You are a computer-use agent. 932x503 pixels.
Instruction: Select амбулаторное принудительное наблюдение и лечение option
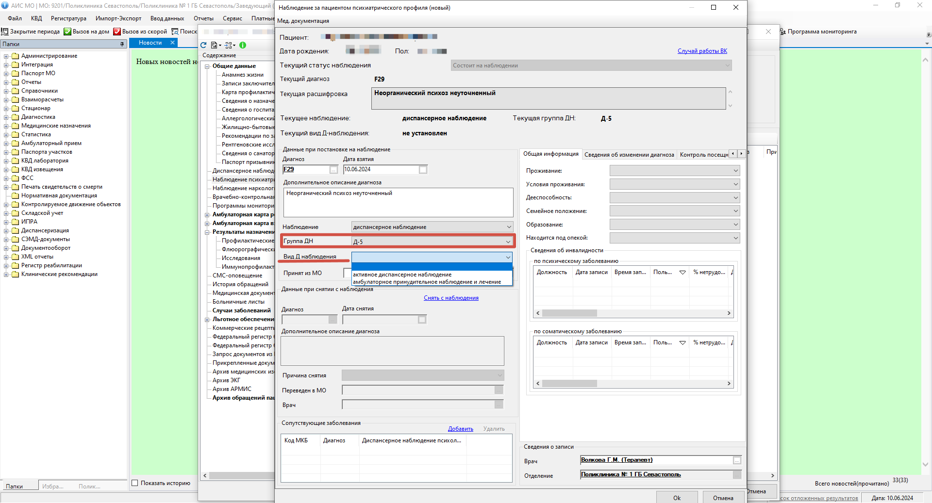(432, 282)
